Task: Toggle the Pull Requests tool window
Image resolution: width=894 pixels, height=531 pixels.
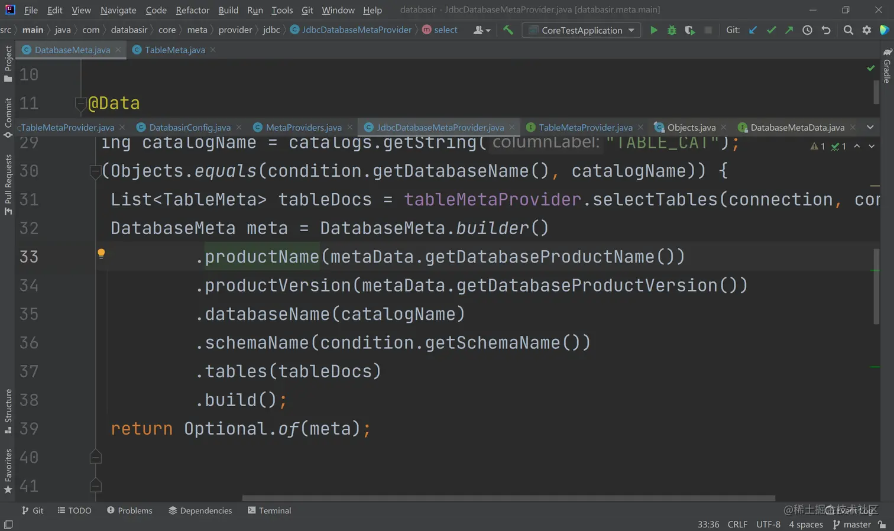Action: [8, 184]
